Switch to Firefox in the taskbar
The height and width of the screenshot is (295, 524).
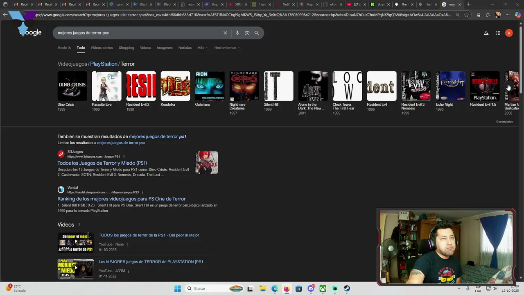tap(287, 288)
